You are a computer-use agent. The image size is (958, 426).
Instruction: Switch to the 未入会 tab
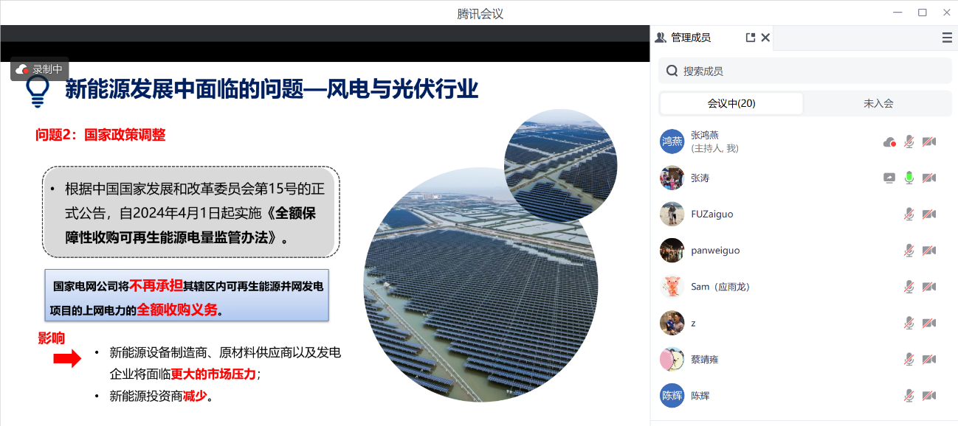pos(878,103)
